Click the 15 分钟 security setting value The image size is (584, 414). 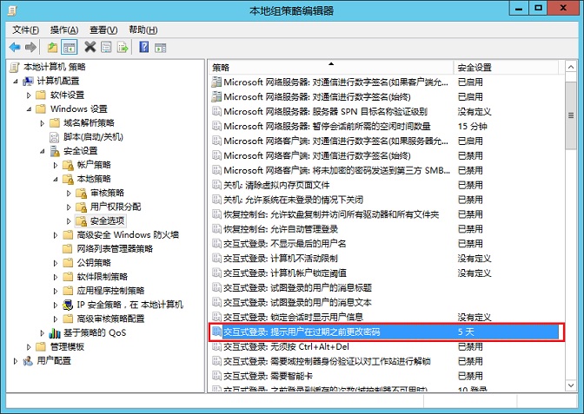[472, 127]
